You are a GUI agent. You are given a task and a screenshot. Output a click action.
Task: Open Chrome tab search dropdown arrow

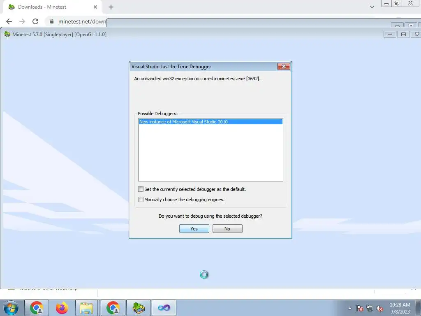pos(372,7)
